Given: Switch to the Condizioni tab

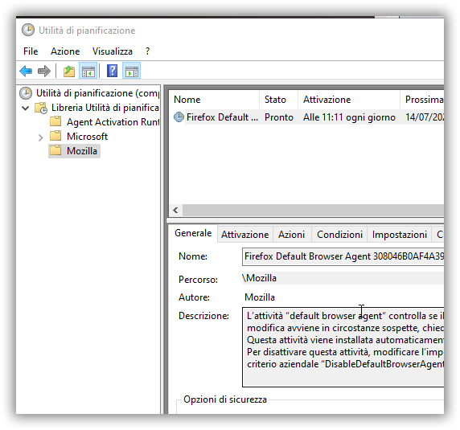Looking at the screenshot, I should point(339,235).
